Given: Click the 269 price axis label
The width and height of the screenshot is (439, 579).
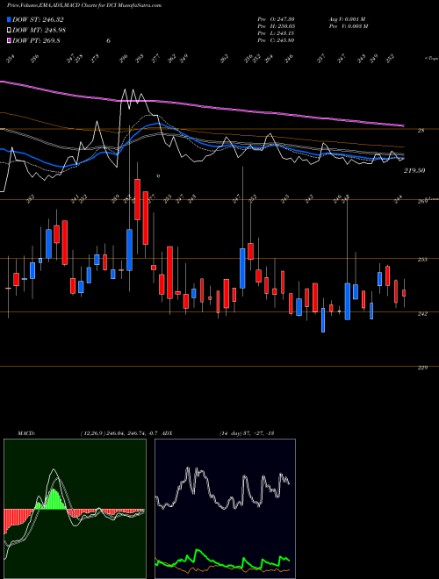Looking at the screenshot, I should (422, 201).
